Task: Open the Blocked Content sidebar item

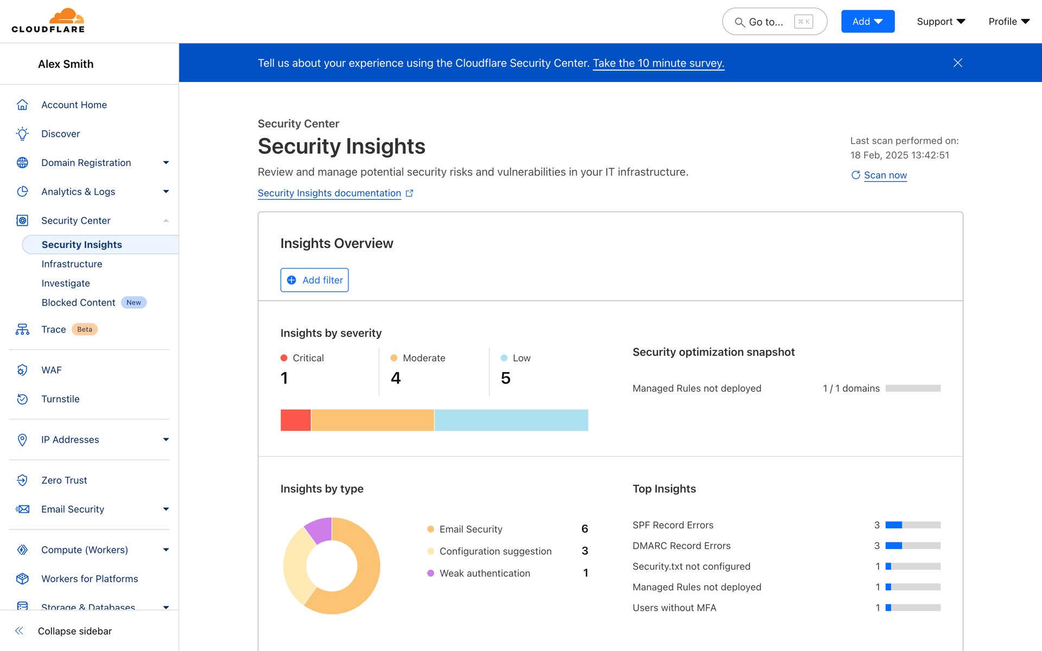Action: 78,303
